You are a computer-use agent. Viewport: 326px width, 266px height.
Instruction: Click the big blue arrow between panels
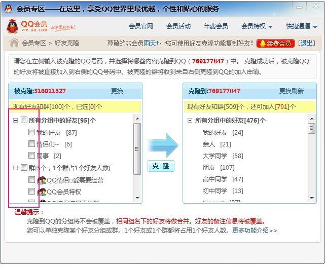(x=163, y=145)
